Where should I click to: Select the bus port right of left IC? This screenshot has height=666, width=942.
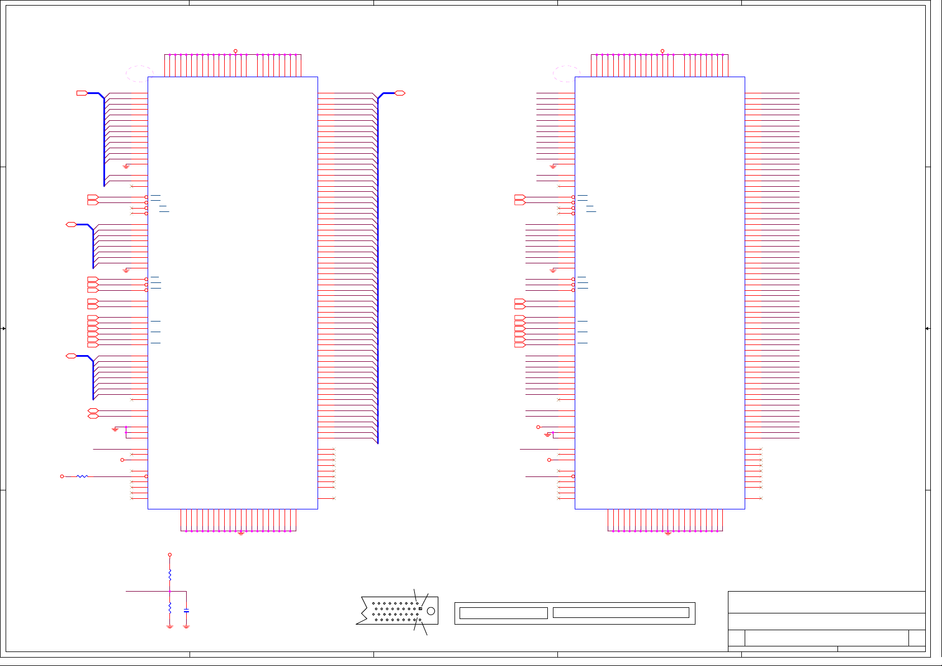400,93
